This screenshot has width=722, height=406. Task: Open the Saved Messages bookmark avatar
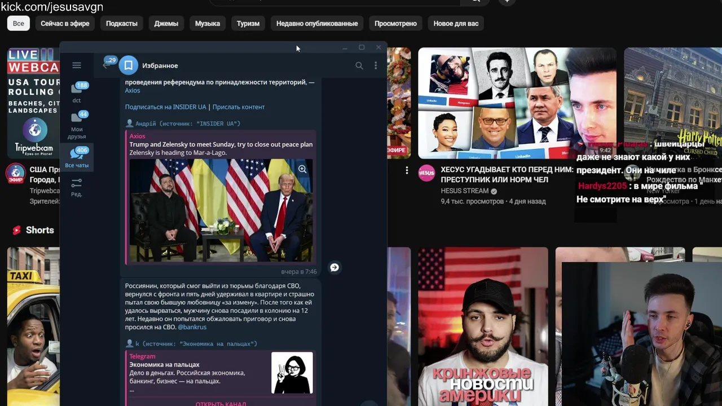(128, 65)
